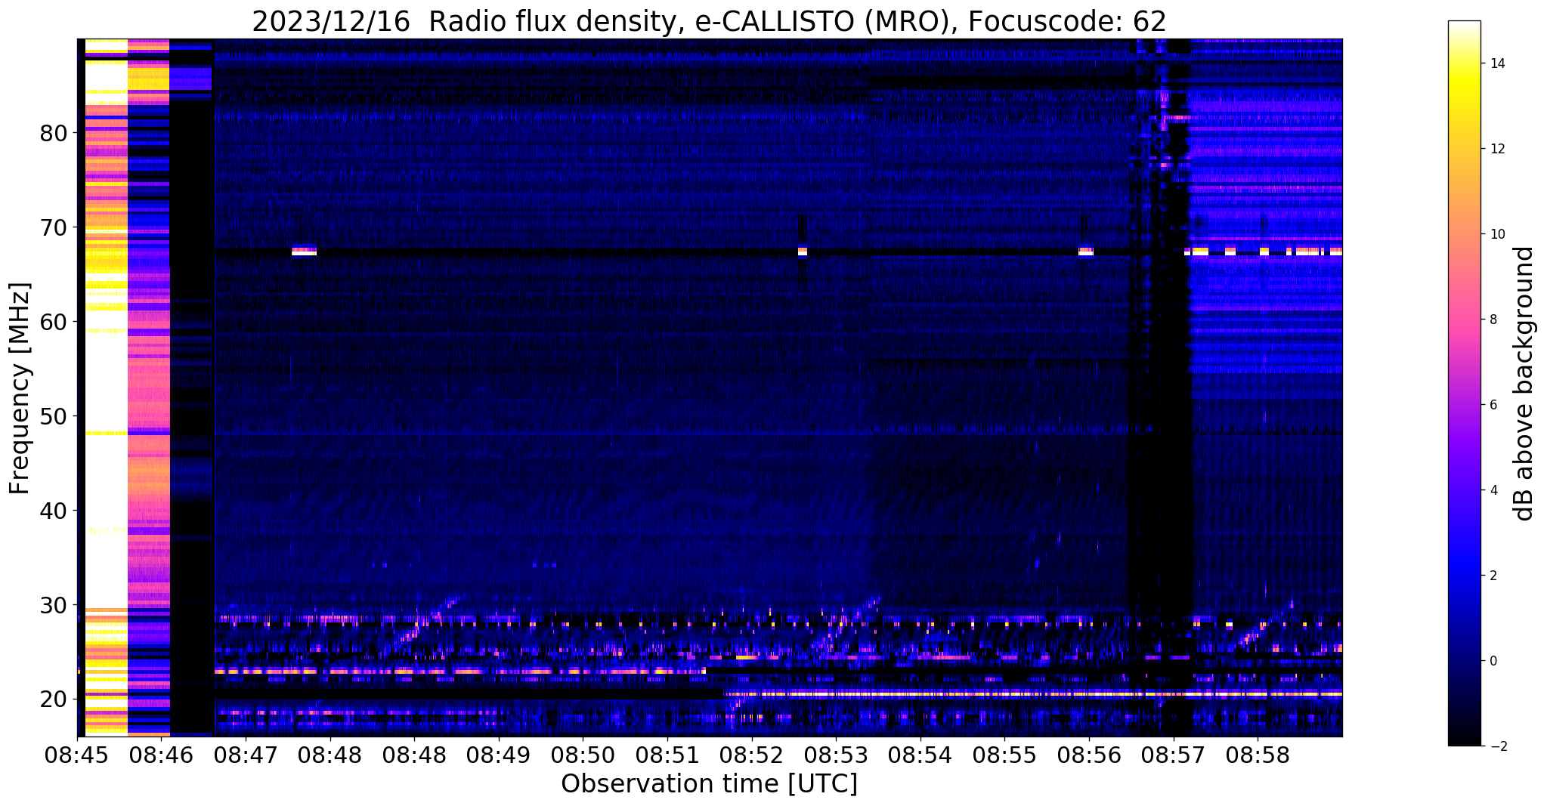
Task: Click the 08:58 time tick label
Action: coord(1258,754)
